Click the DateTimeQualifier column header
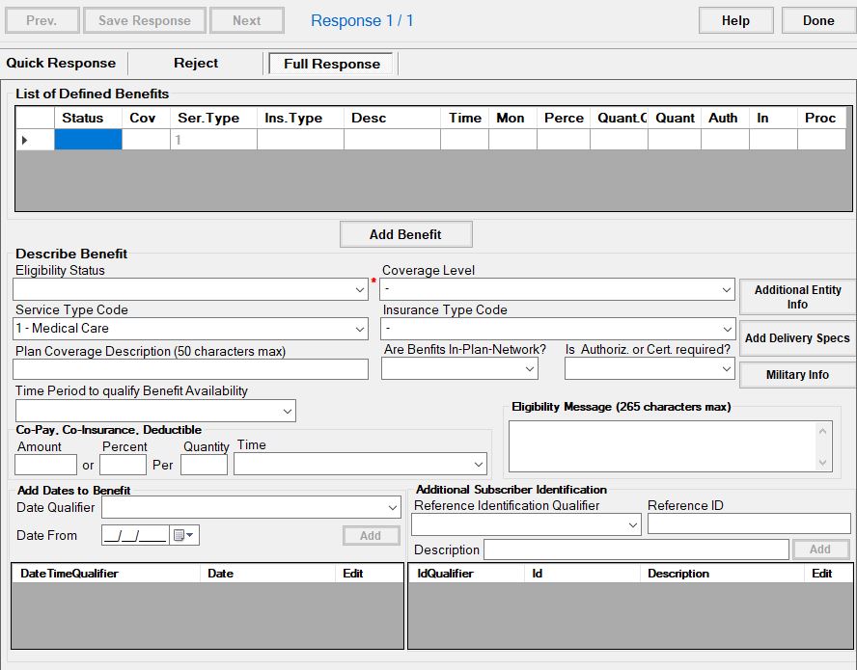Screen dimensions: 857x670 tap(106, 574)
